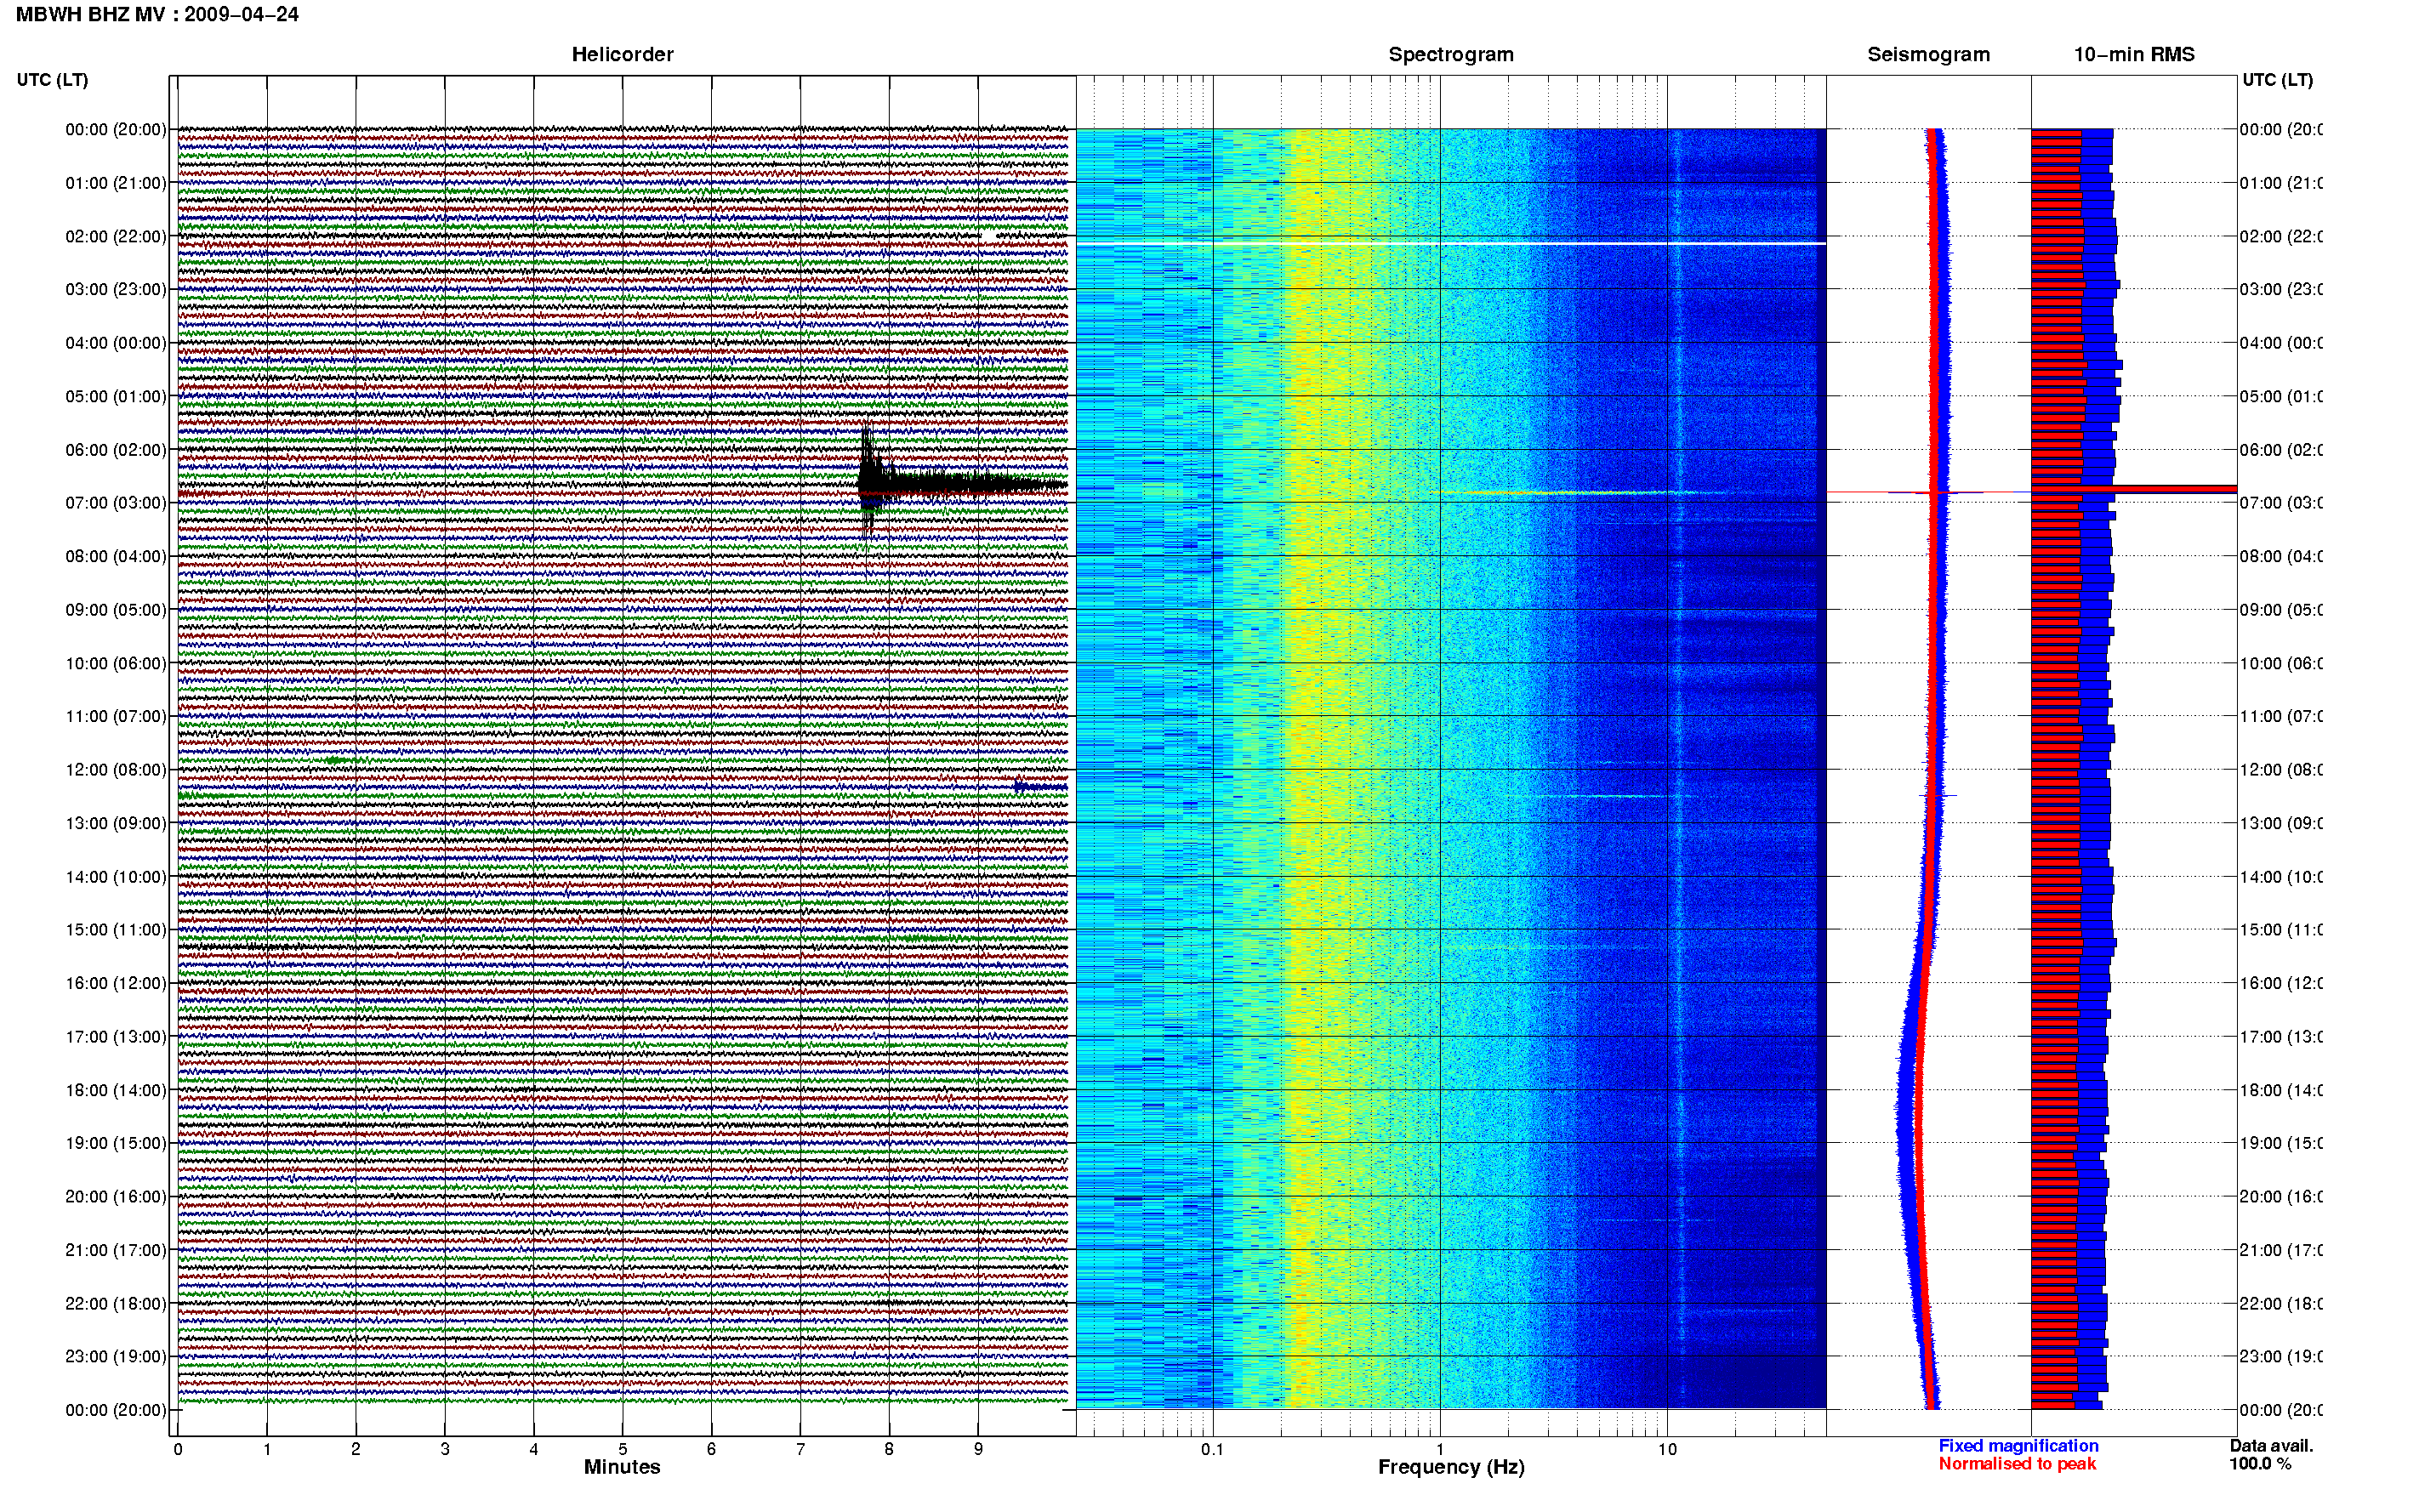Click the left time label '16:00 (12:00)'
The image size is (2419, 1512).
[x=116, y=983]
